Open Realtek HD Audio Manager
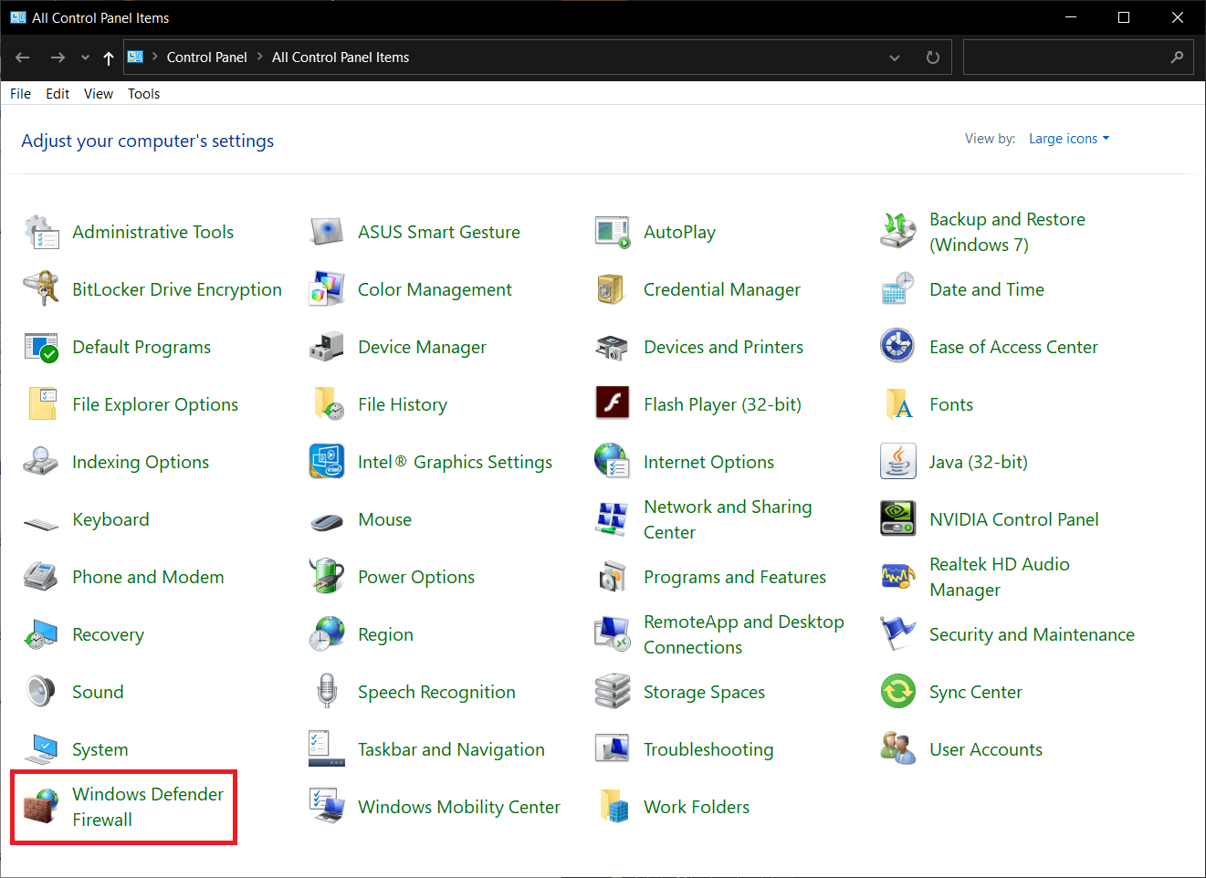This screenshot has height=878, width=1206. [x=999, y=576]
